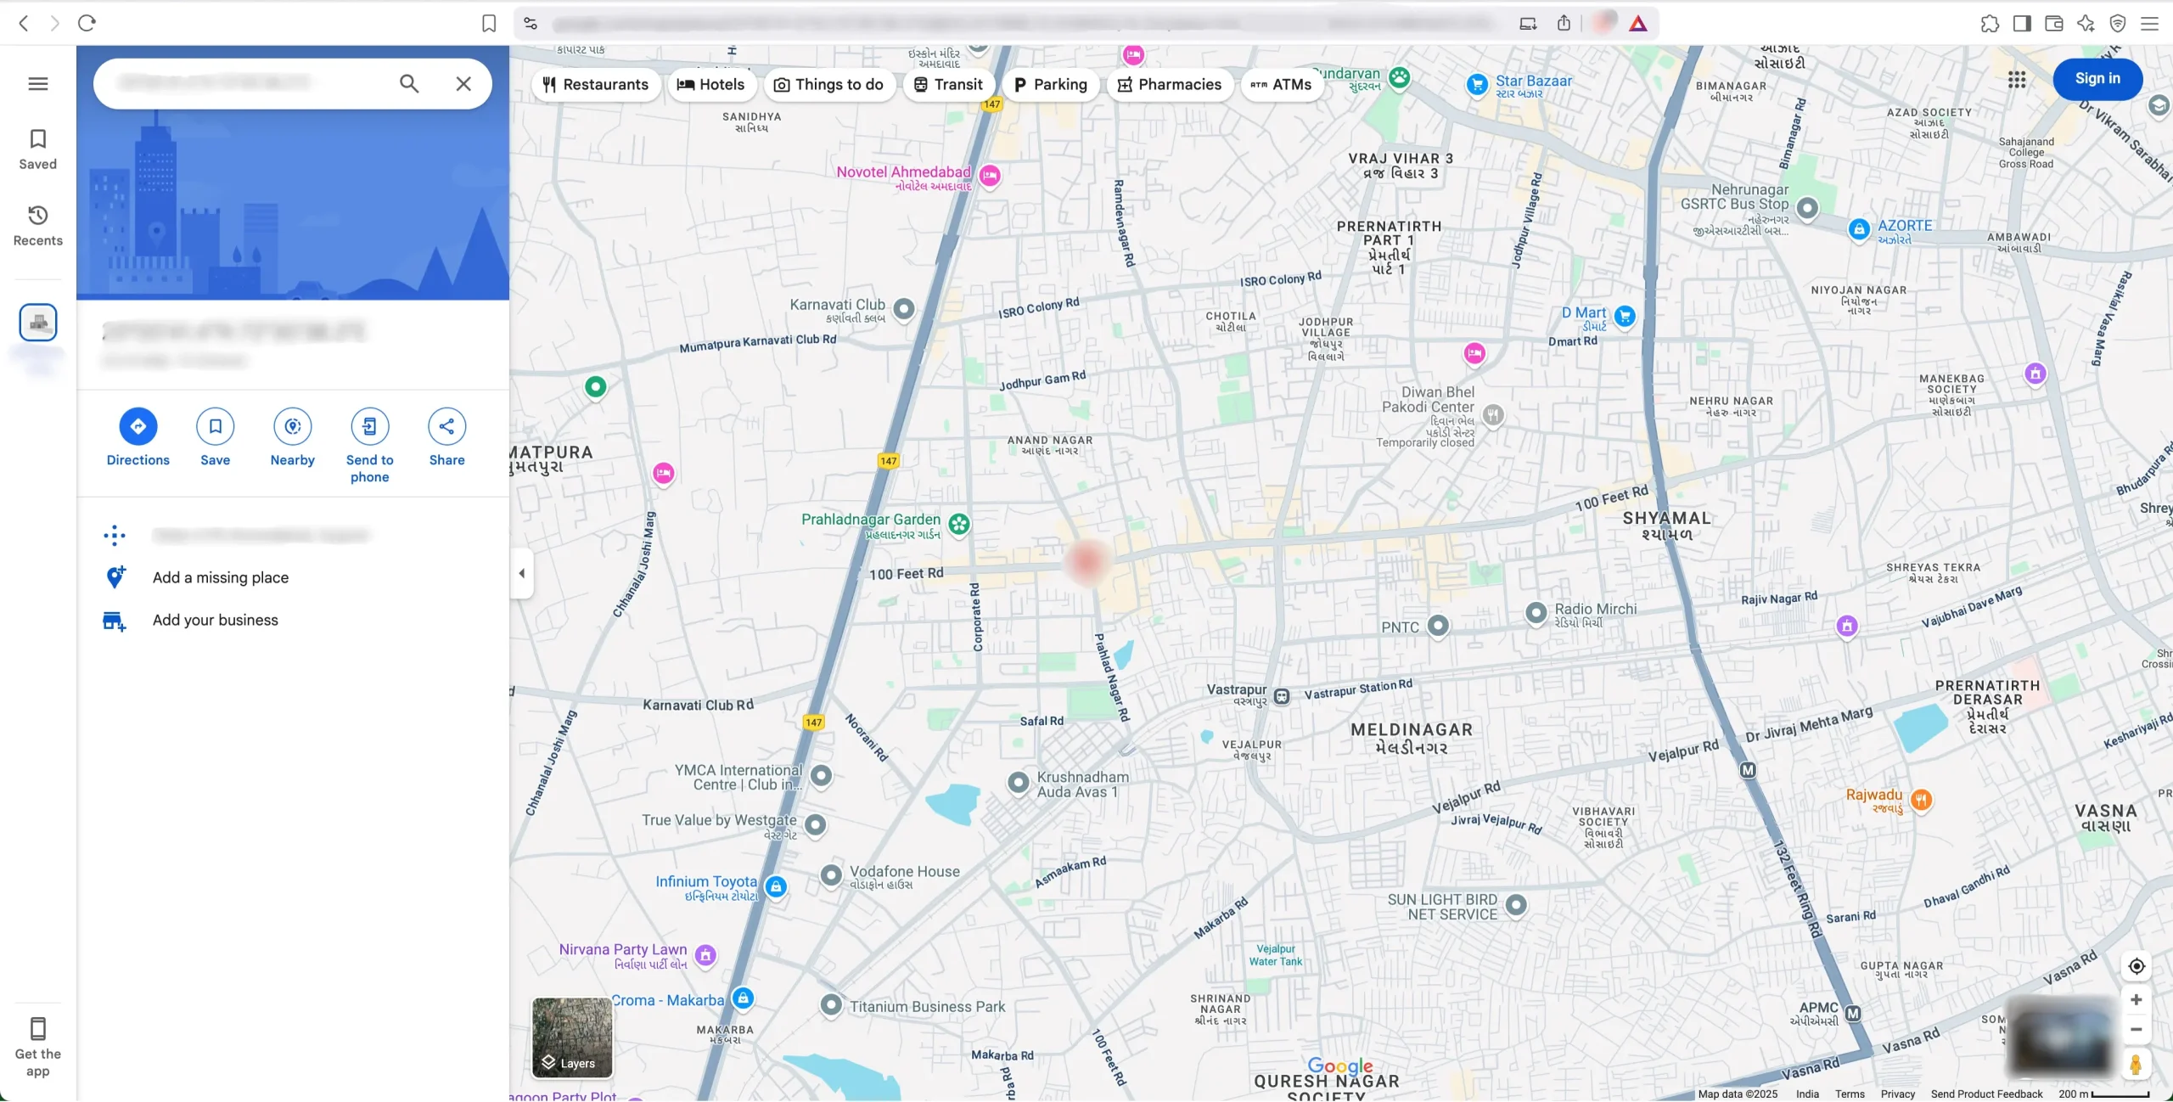Click the Rajwadu restaurant pin

pyautogui.click(x=1922, y=799)
